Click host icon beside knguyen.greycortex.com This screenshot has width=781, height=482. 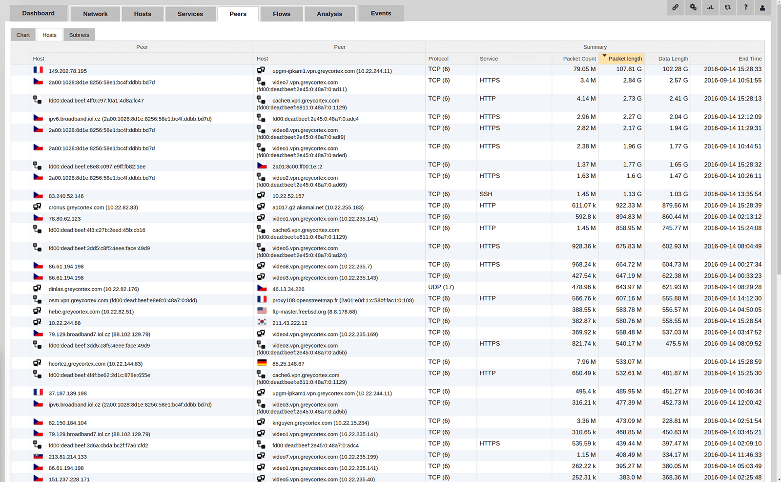pos(261,422)
